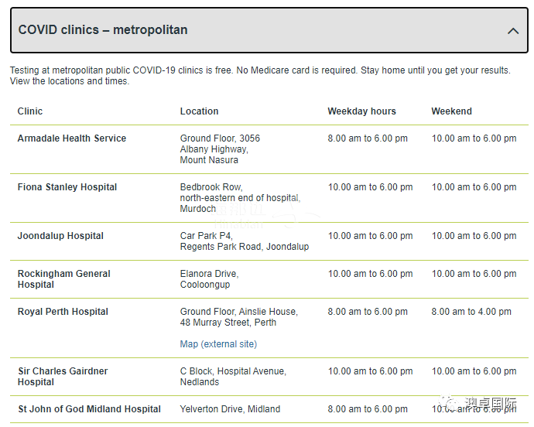The image size is (534, 427).
Task: Click the watermark logo in bottom corner
Action: click(x=478, y=404)
